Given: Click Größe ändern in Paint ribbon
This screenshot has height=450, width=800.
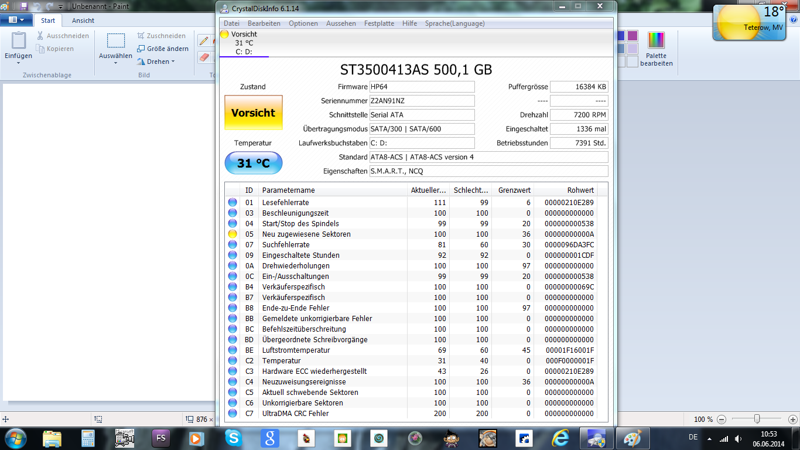Looking at the screenshot, I should pos(163,49).
